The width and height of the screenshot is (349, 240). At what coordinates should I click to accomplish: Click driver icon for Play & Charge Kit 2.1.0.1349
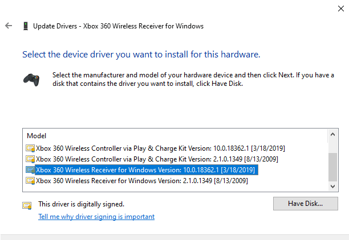coord(30,159)
